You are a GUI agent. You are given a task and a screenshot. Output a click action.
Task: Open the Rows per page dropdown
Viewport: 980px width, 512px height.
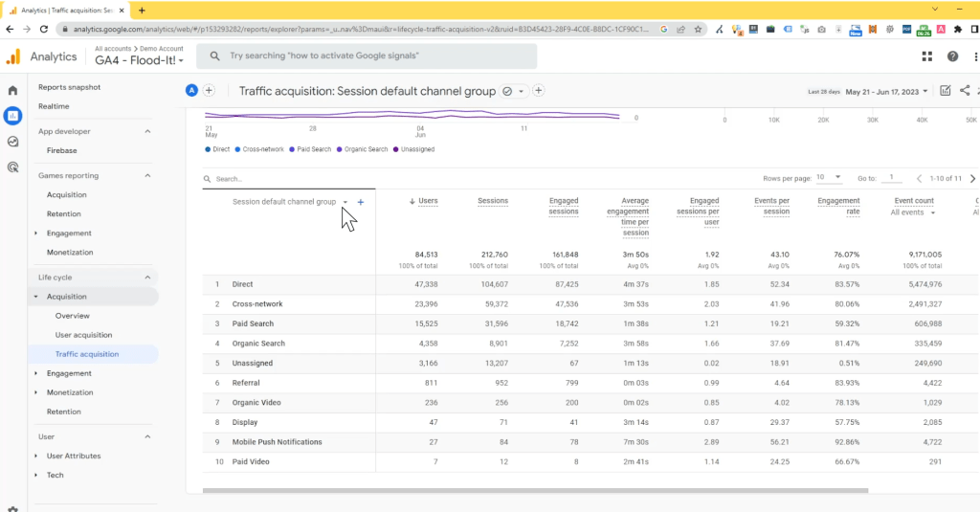coord(829,178)
